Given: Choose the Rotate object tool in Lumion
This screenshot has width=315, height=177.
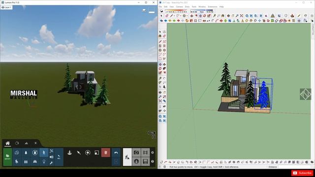Looking at the screenshot, I should [88, 153].
